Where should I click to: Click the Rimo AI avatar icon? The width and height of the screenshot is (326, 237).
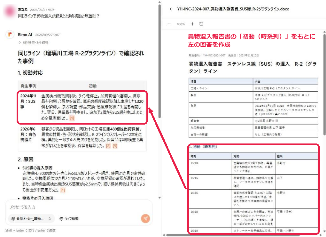click(x=10, y=35)
